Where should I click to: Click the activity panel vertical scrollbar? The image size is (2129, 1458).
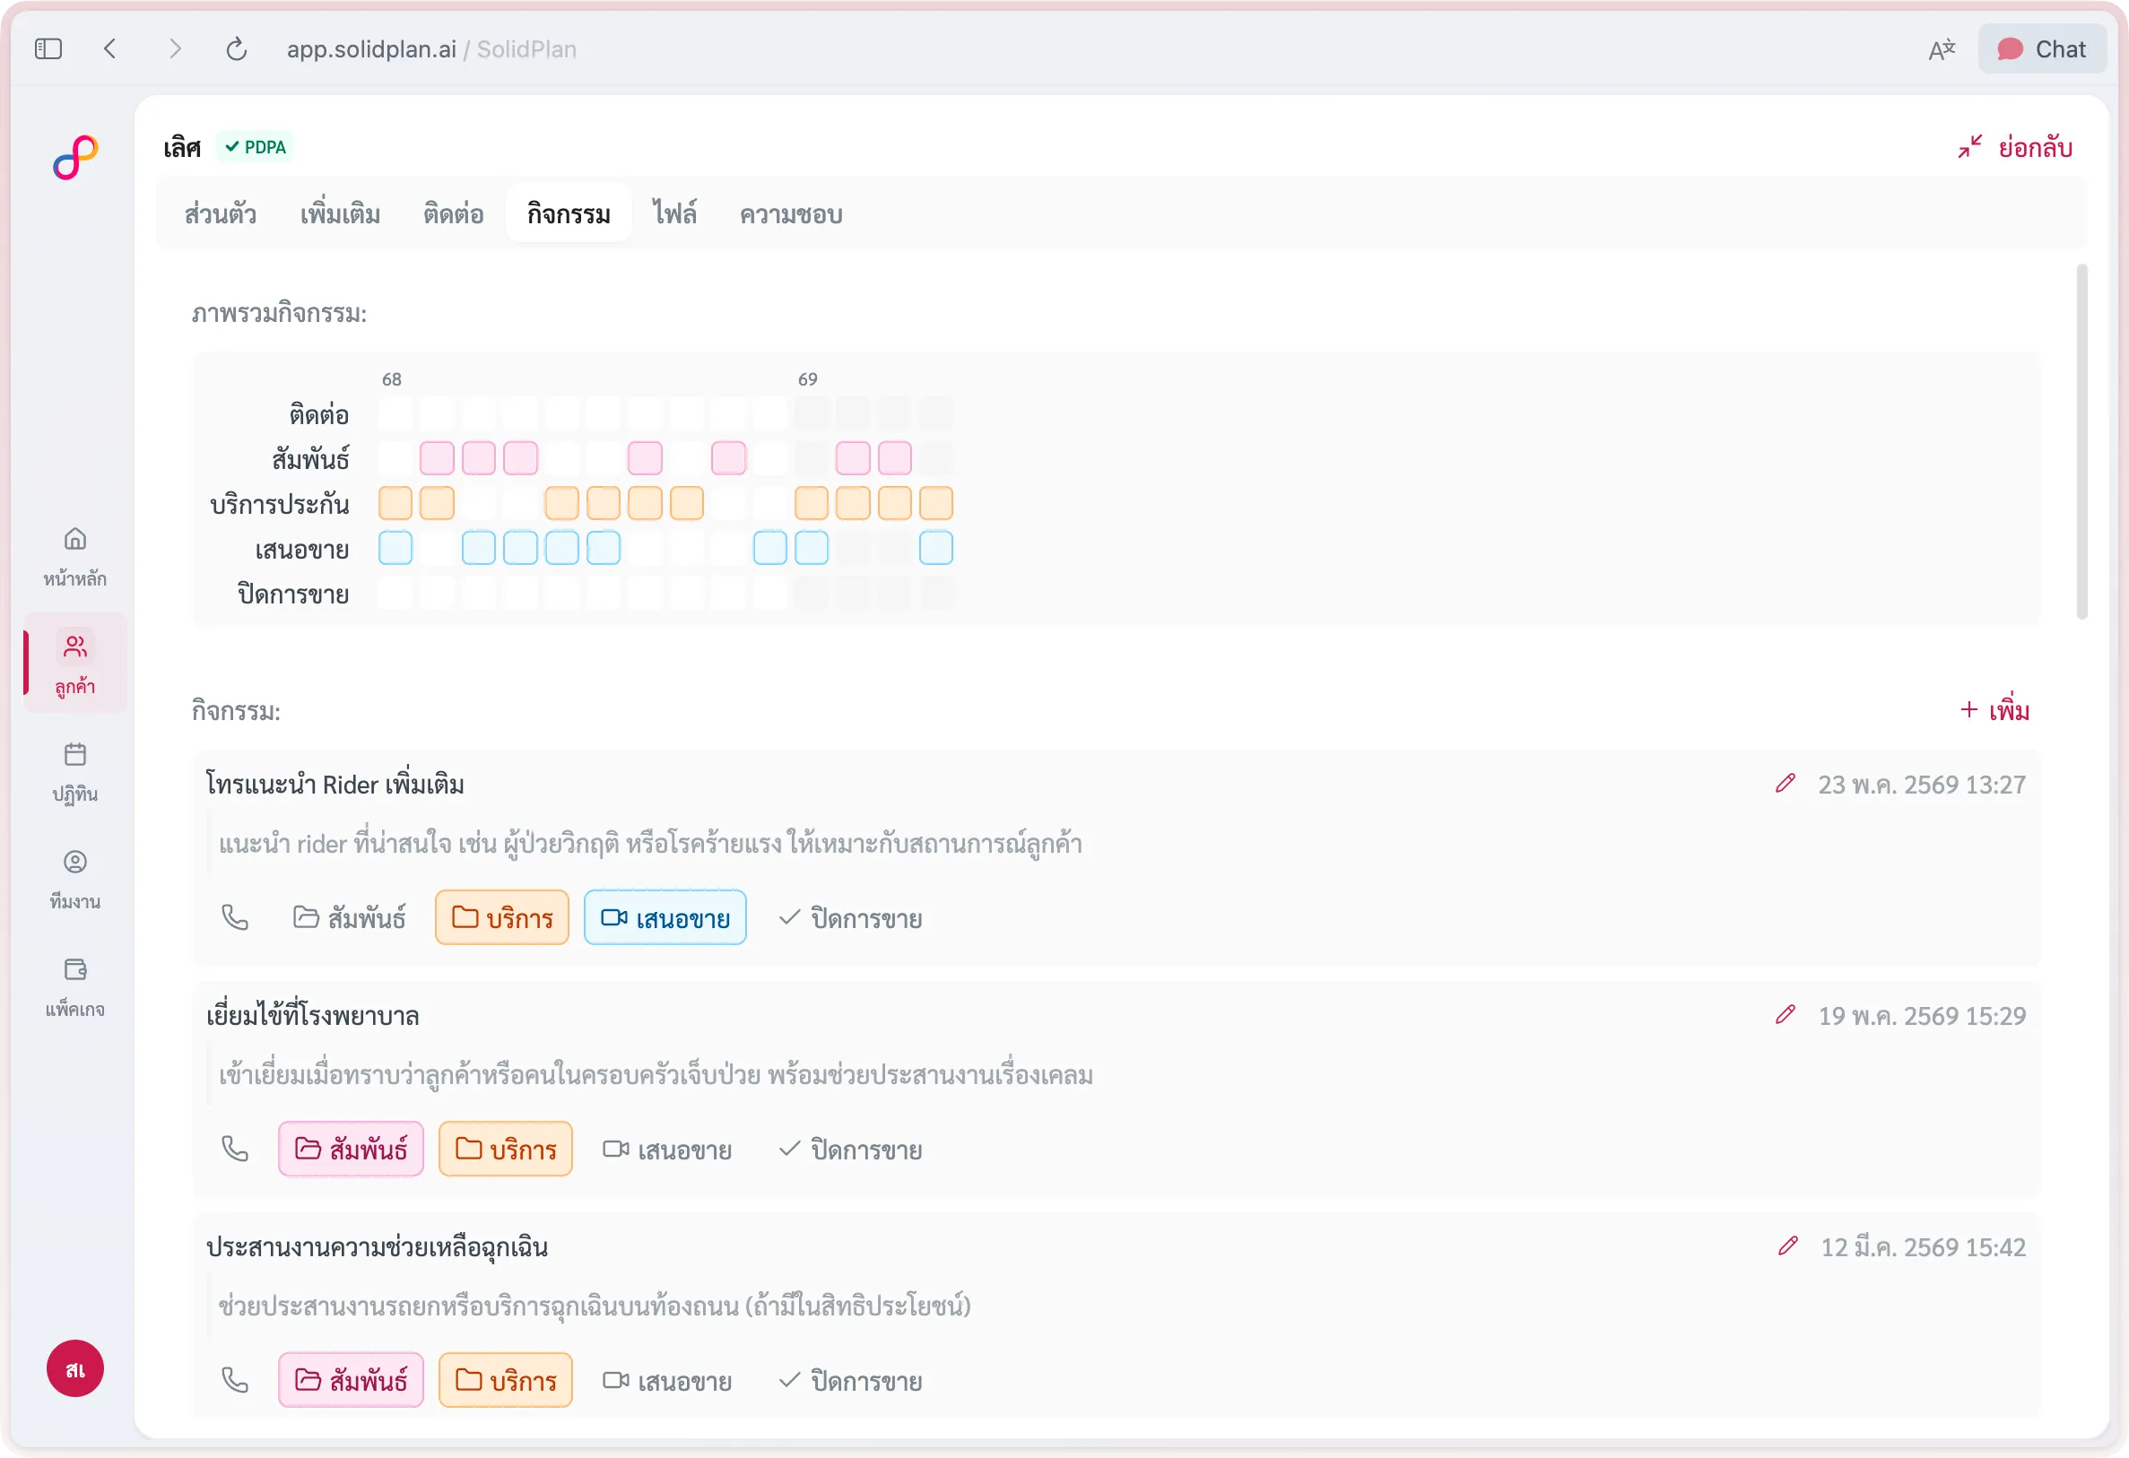tap(2081, 441)
